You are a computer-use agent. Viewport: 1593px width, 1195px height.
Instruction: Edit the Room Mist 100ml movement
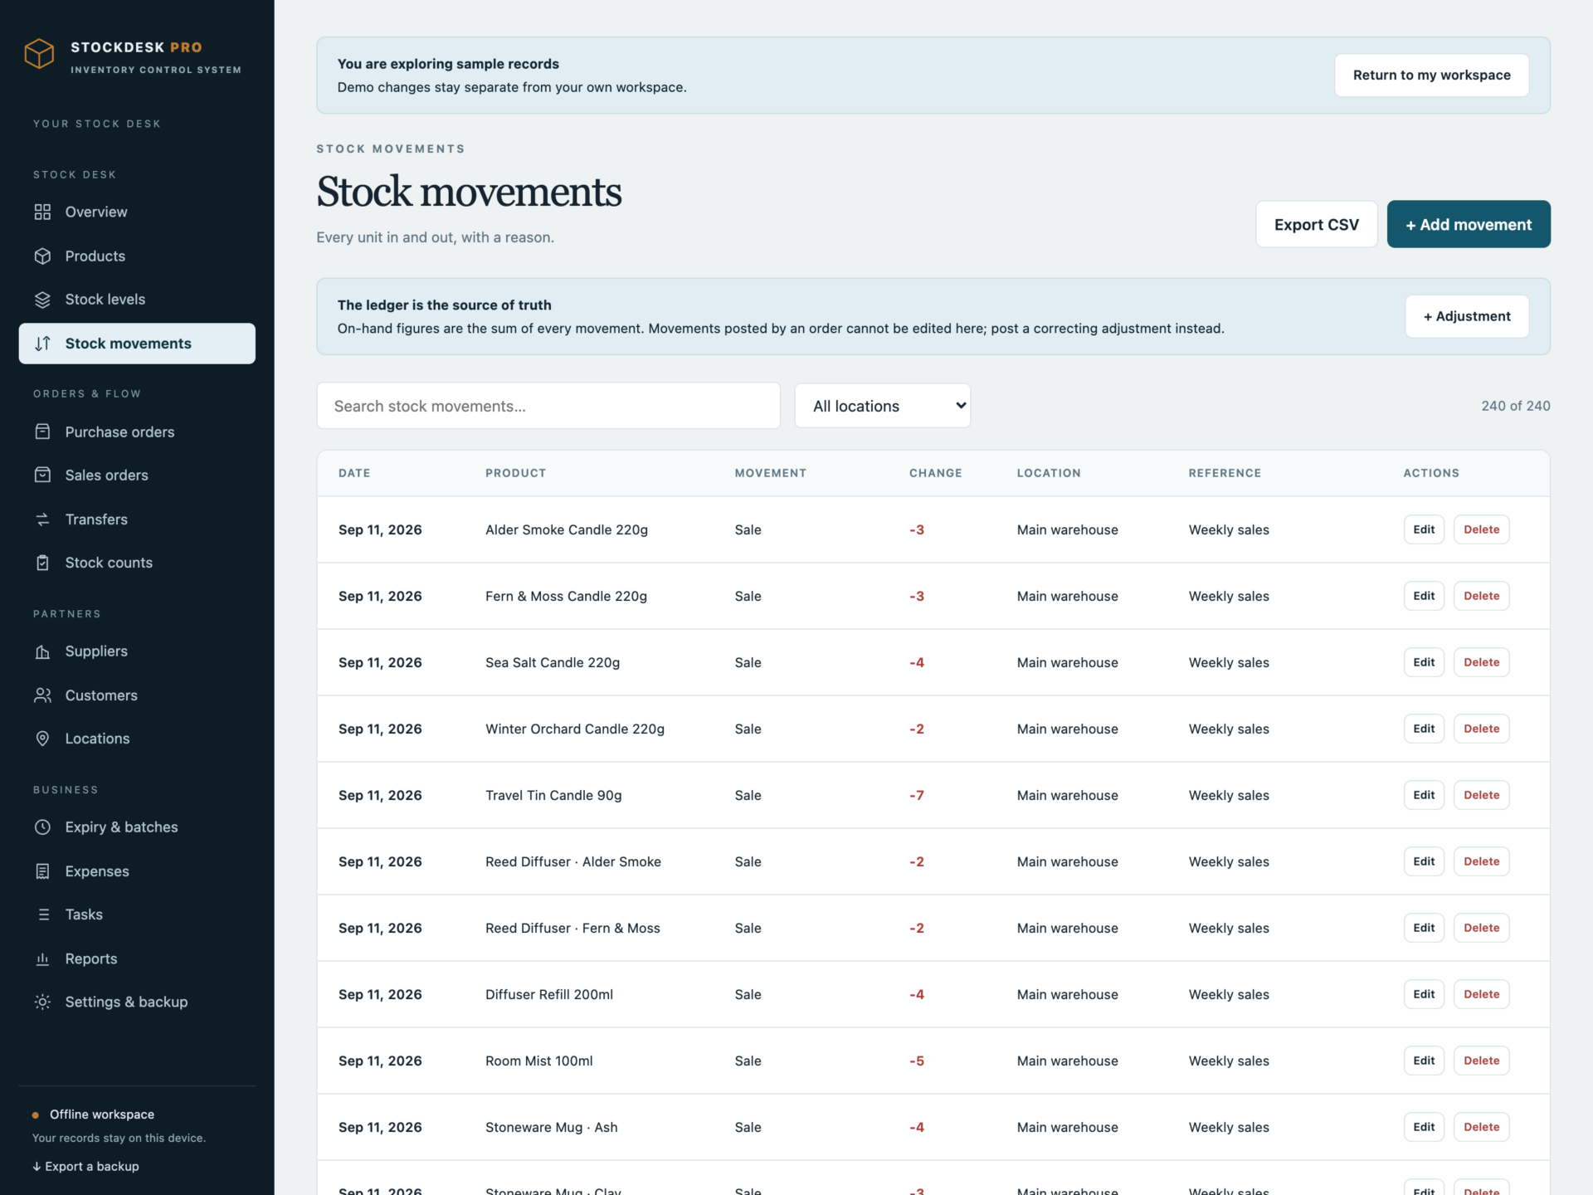[1424, 1061]
